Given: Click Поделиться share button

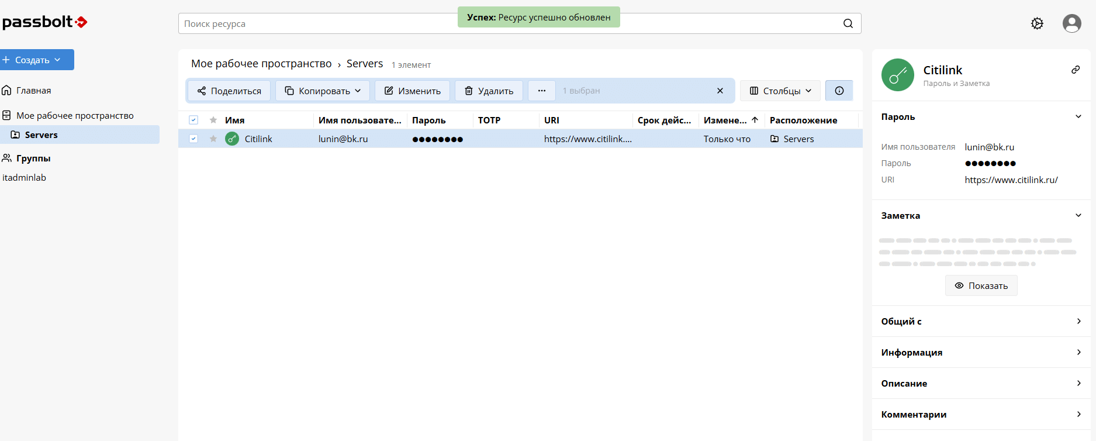Looking at the screenshot, I should click(x=229, y=91).
